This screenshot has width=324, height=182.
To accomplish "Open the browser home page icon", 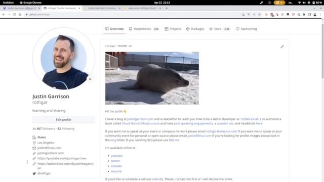I will tap(20, 15).
